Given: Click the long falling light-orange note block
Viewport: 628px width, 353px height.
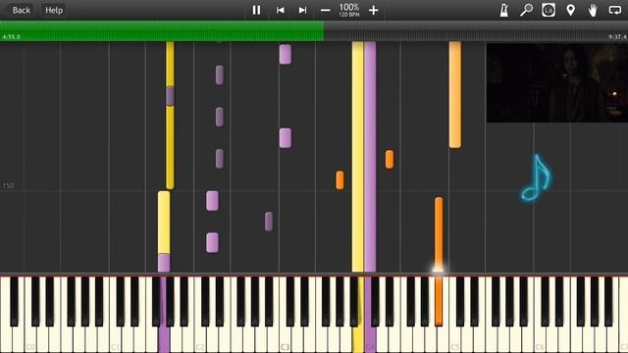Looking at the screenshot, I should (x=455, y=94).
